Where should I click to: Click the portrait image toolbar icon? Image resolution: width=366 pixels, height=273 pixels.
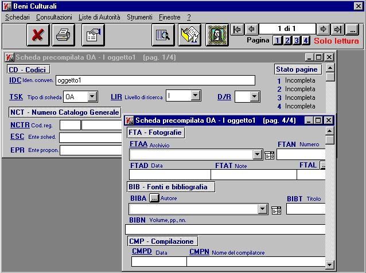click(217, 36)
